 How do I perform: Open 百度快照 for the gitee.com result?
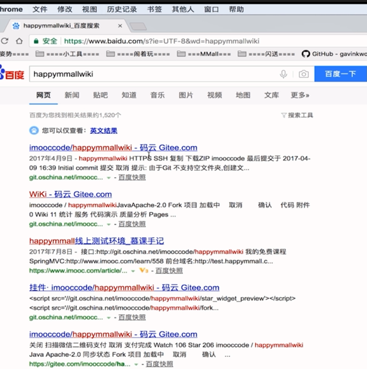click(160, 364)
